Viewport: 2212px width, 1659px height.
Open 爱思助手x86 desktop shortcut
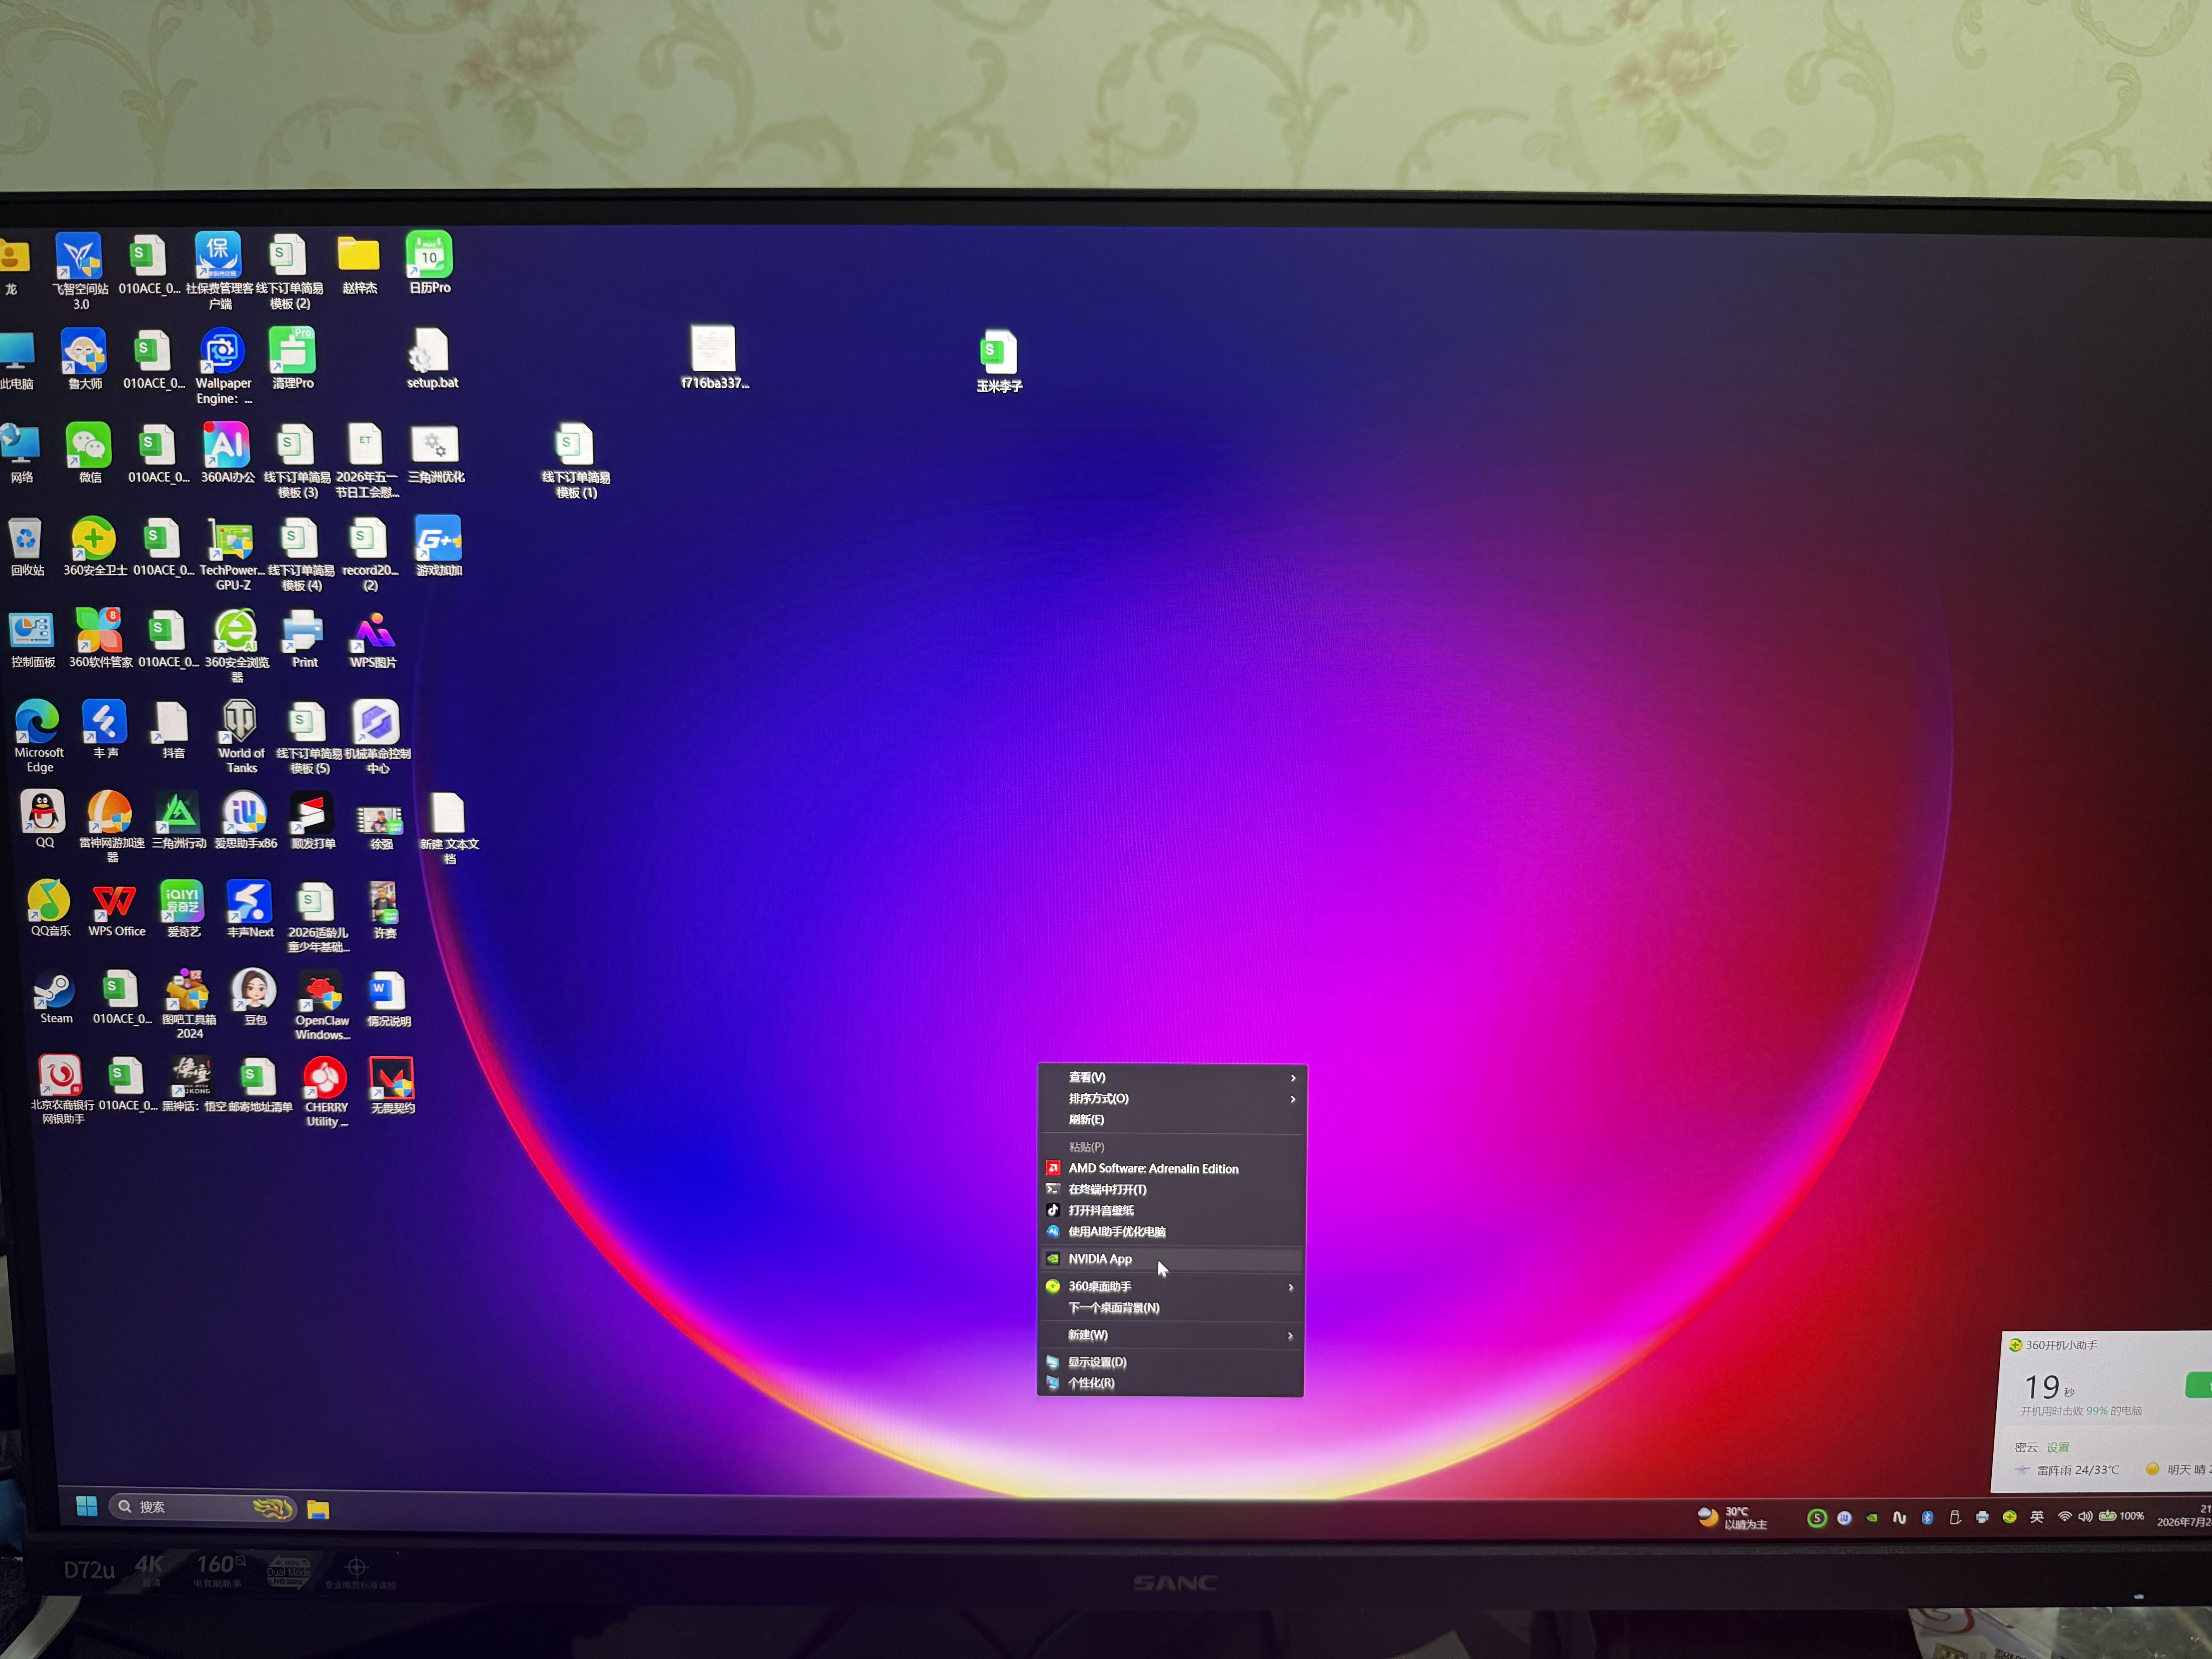point(245,820)
